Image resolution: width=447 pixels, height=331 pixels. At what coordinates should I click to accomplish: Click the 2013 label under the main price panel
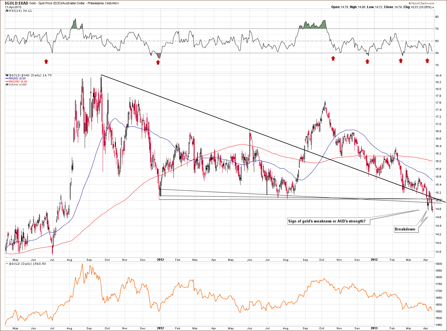pos(374,260)
